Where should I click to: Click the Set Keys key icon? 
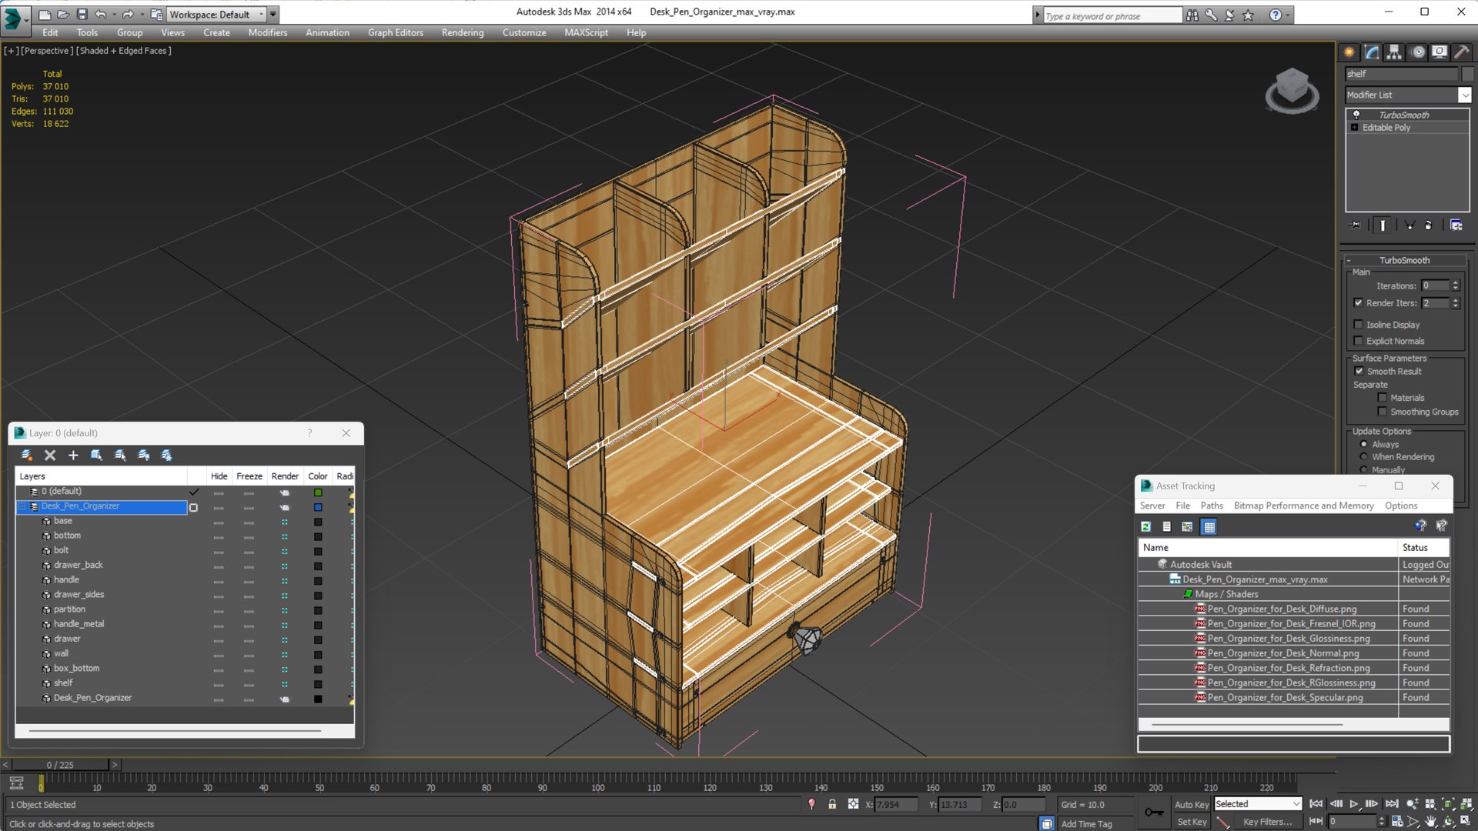pyautogui.click(x=1154, y=813)
